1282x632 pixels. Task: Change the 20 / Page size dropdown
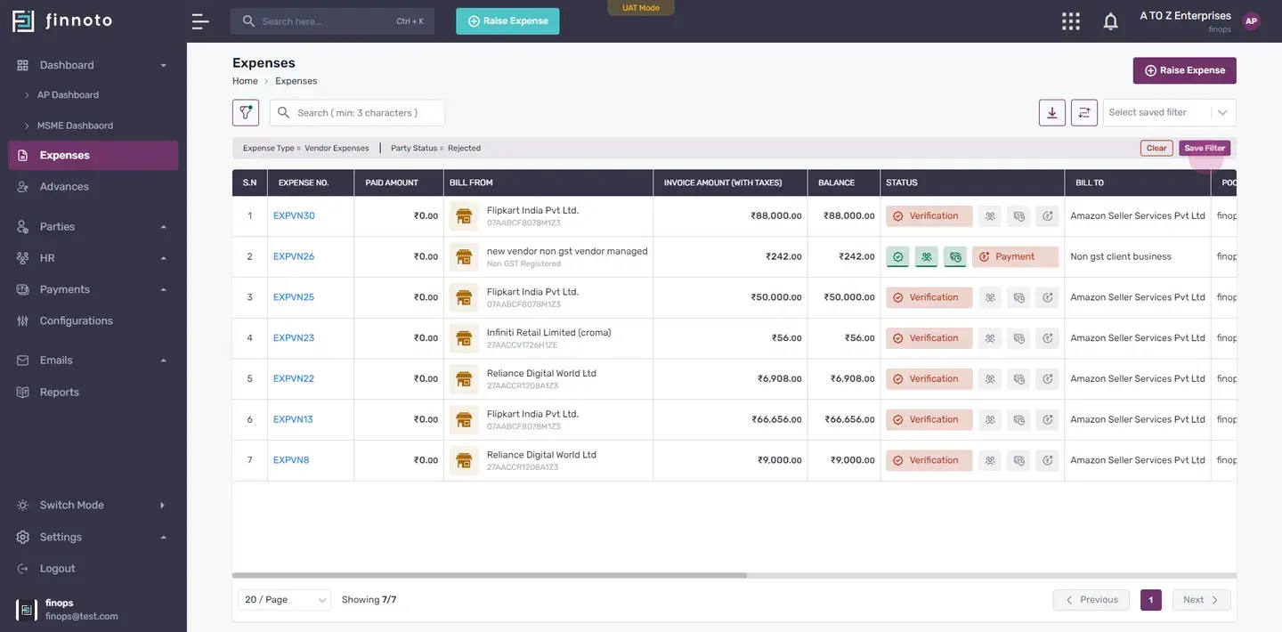(284, 600)
